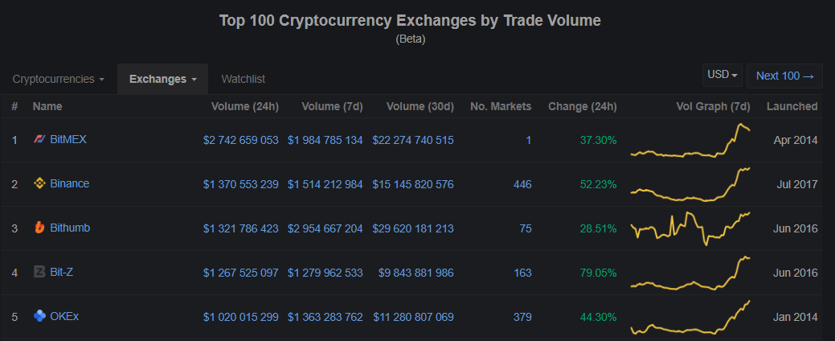Click the Binance logo icon
Image resolution: width=835 pixels, height=341 pixels.
click(x=39, y=184)
